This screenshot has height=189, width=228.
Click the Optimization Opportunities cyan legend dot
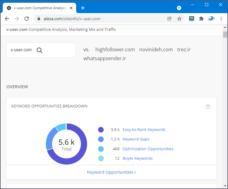(x=101, y=149)
